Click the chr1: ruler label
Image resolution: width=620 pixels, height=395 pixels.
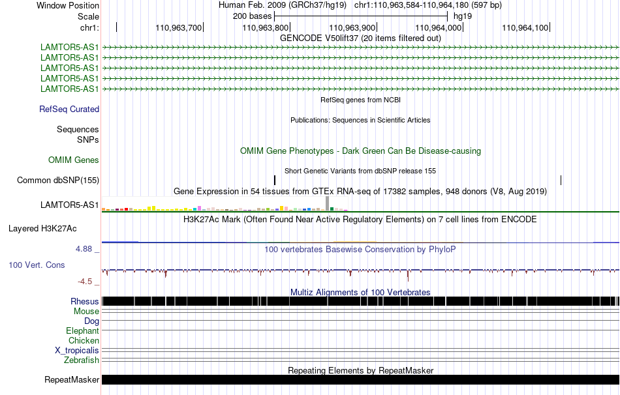89,27
